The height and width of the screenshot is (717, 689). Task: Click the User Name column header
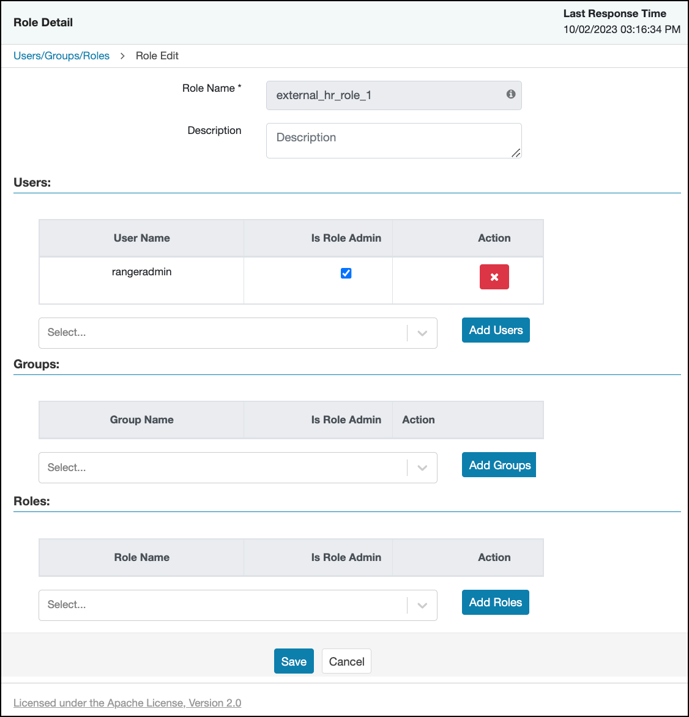click(141, 238)
